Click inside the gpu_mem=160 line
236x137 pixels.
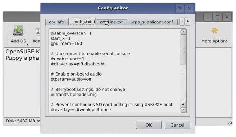tap(66, 44)
